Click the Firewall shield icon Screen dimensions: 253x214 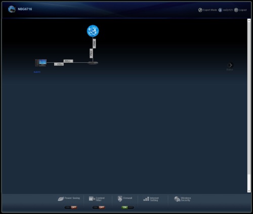click(x=120, y=199)
